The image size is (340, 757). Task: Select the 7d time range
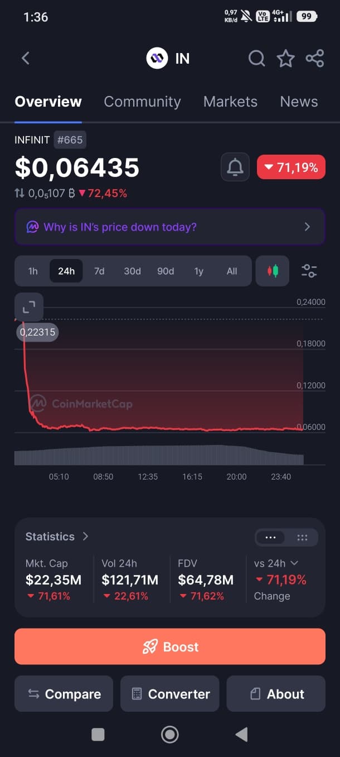(x=99, y=271)
